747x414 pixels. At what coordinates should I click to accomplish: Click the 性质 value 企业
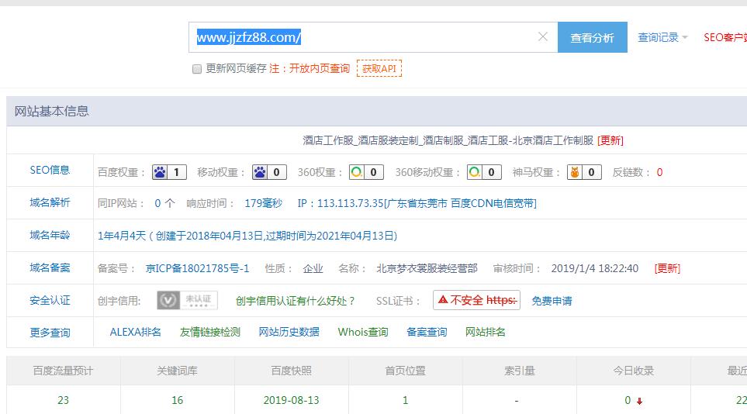point(313,268)
